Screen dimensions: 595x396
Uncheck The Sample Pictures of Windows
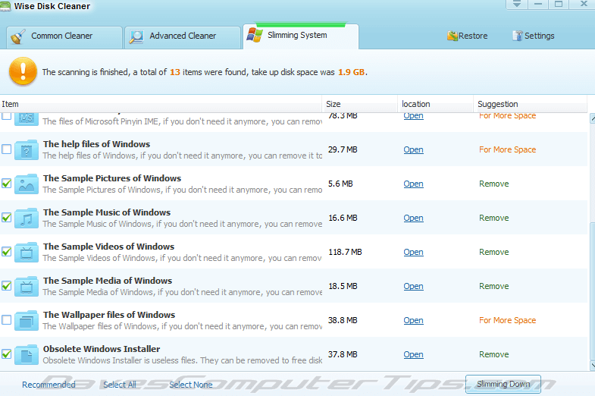(7, 183)
